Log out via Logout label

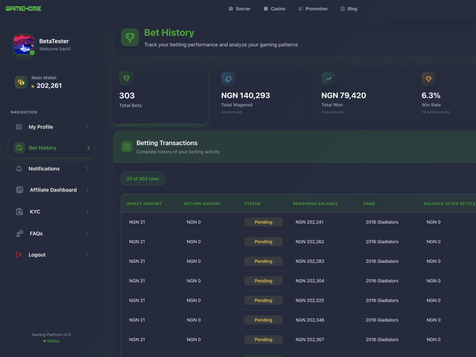(37, 255)
